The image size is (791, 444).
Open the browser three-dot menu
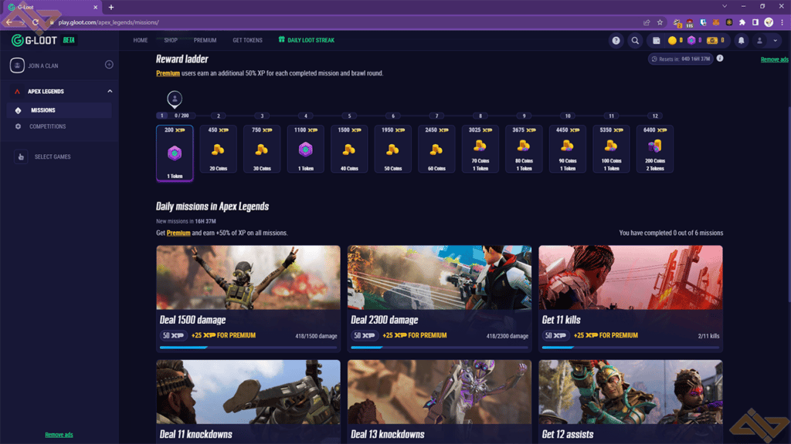click(x=782, y=22)
